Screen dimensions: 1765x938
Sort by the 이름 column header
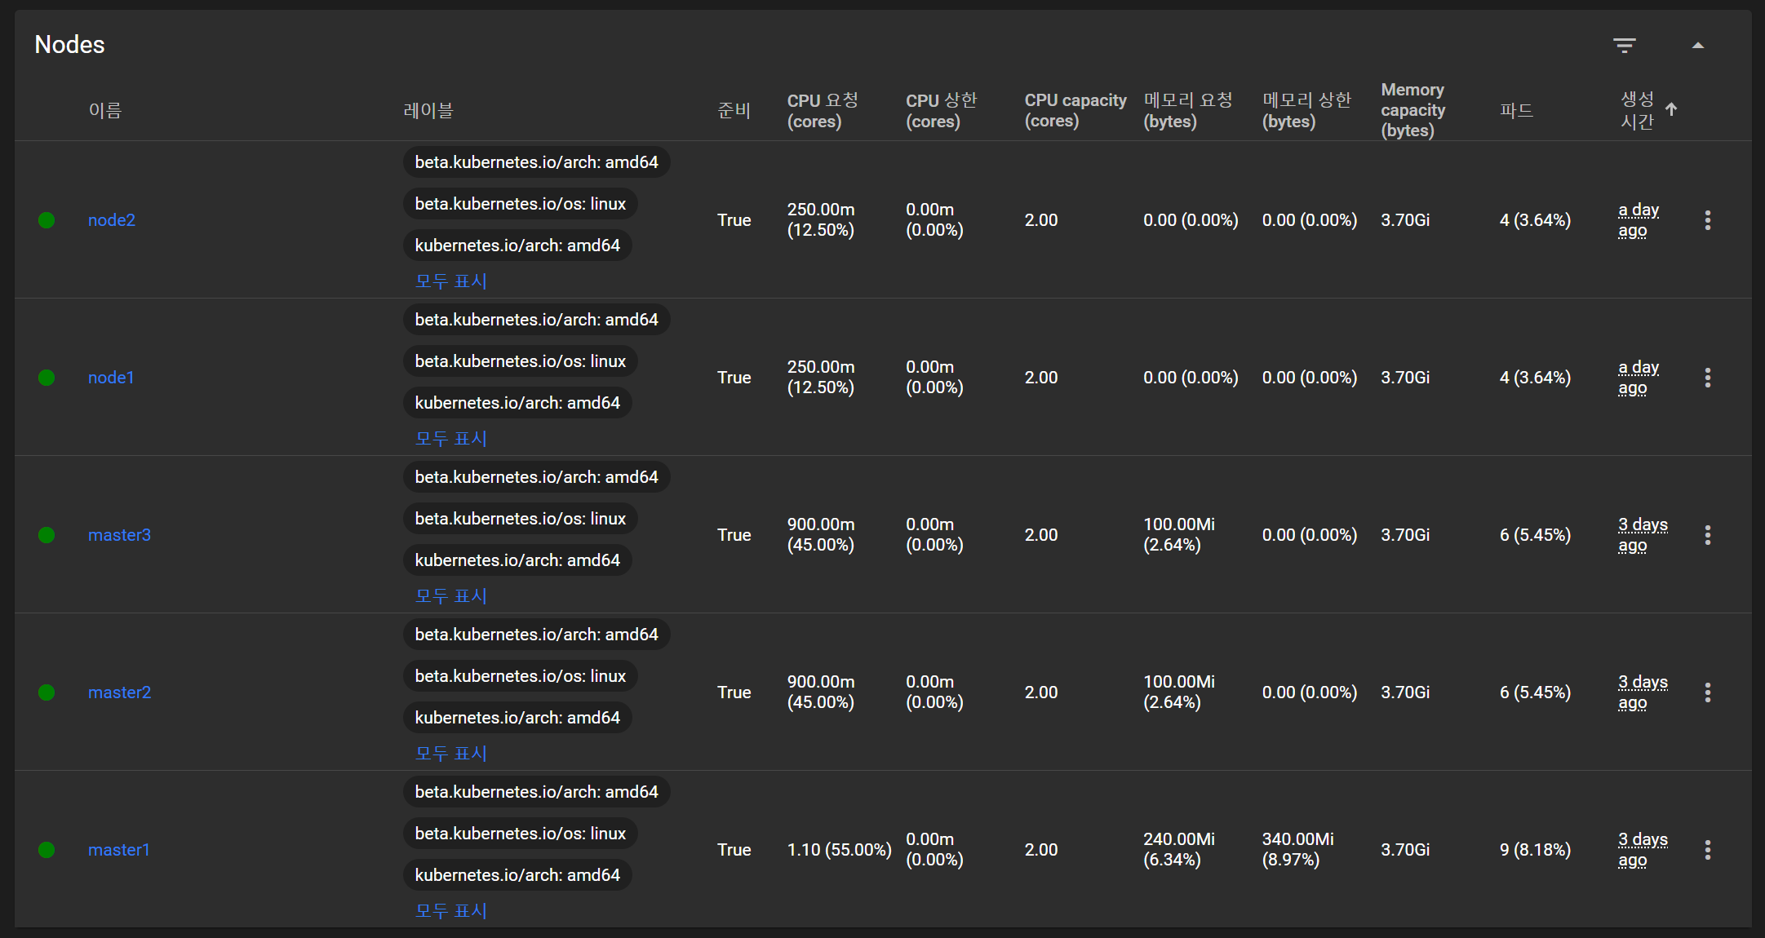[x=105, y=110]
